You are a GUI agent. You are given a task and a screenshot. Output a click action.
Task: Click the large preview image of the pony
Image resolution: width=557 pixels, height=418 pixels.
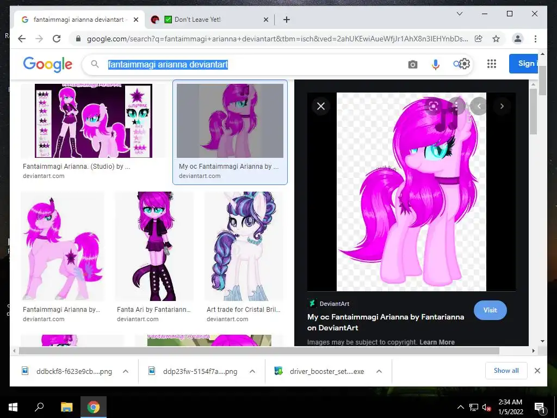[x=411, y=192]
